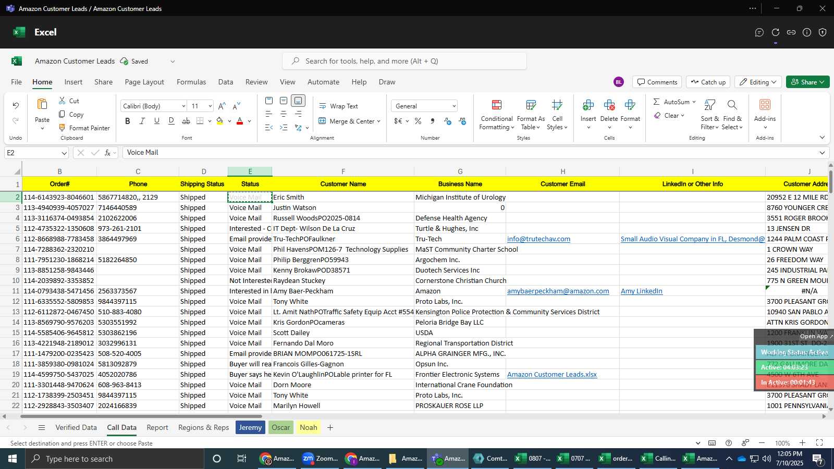Toggle left horizontal alignment
Image resolution: width=834 pixels, height=469 pixels.
pos(269,114)
